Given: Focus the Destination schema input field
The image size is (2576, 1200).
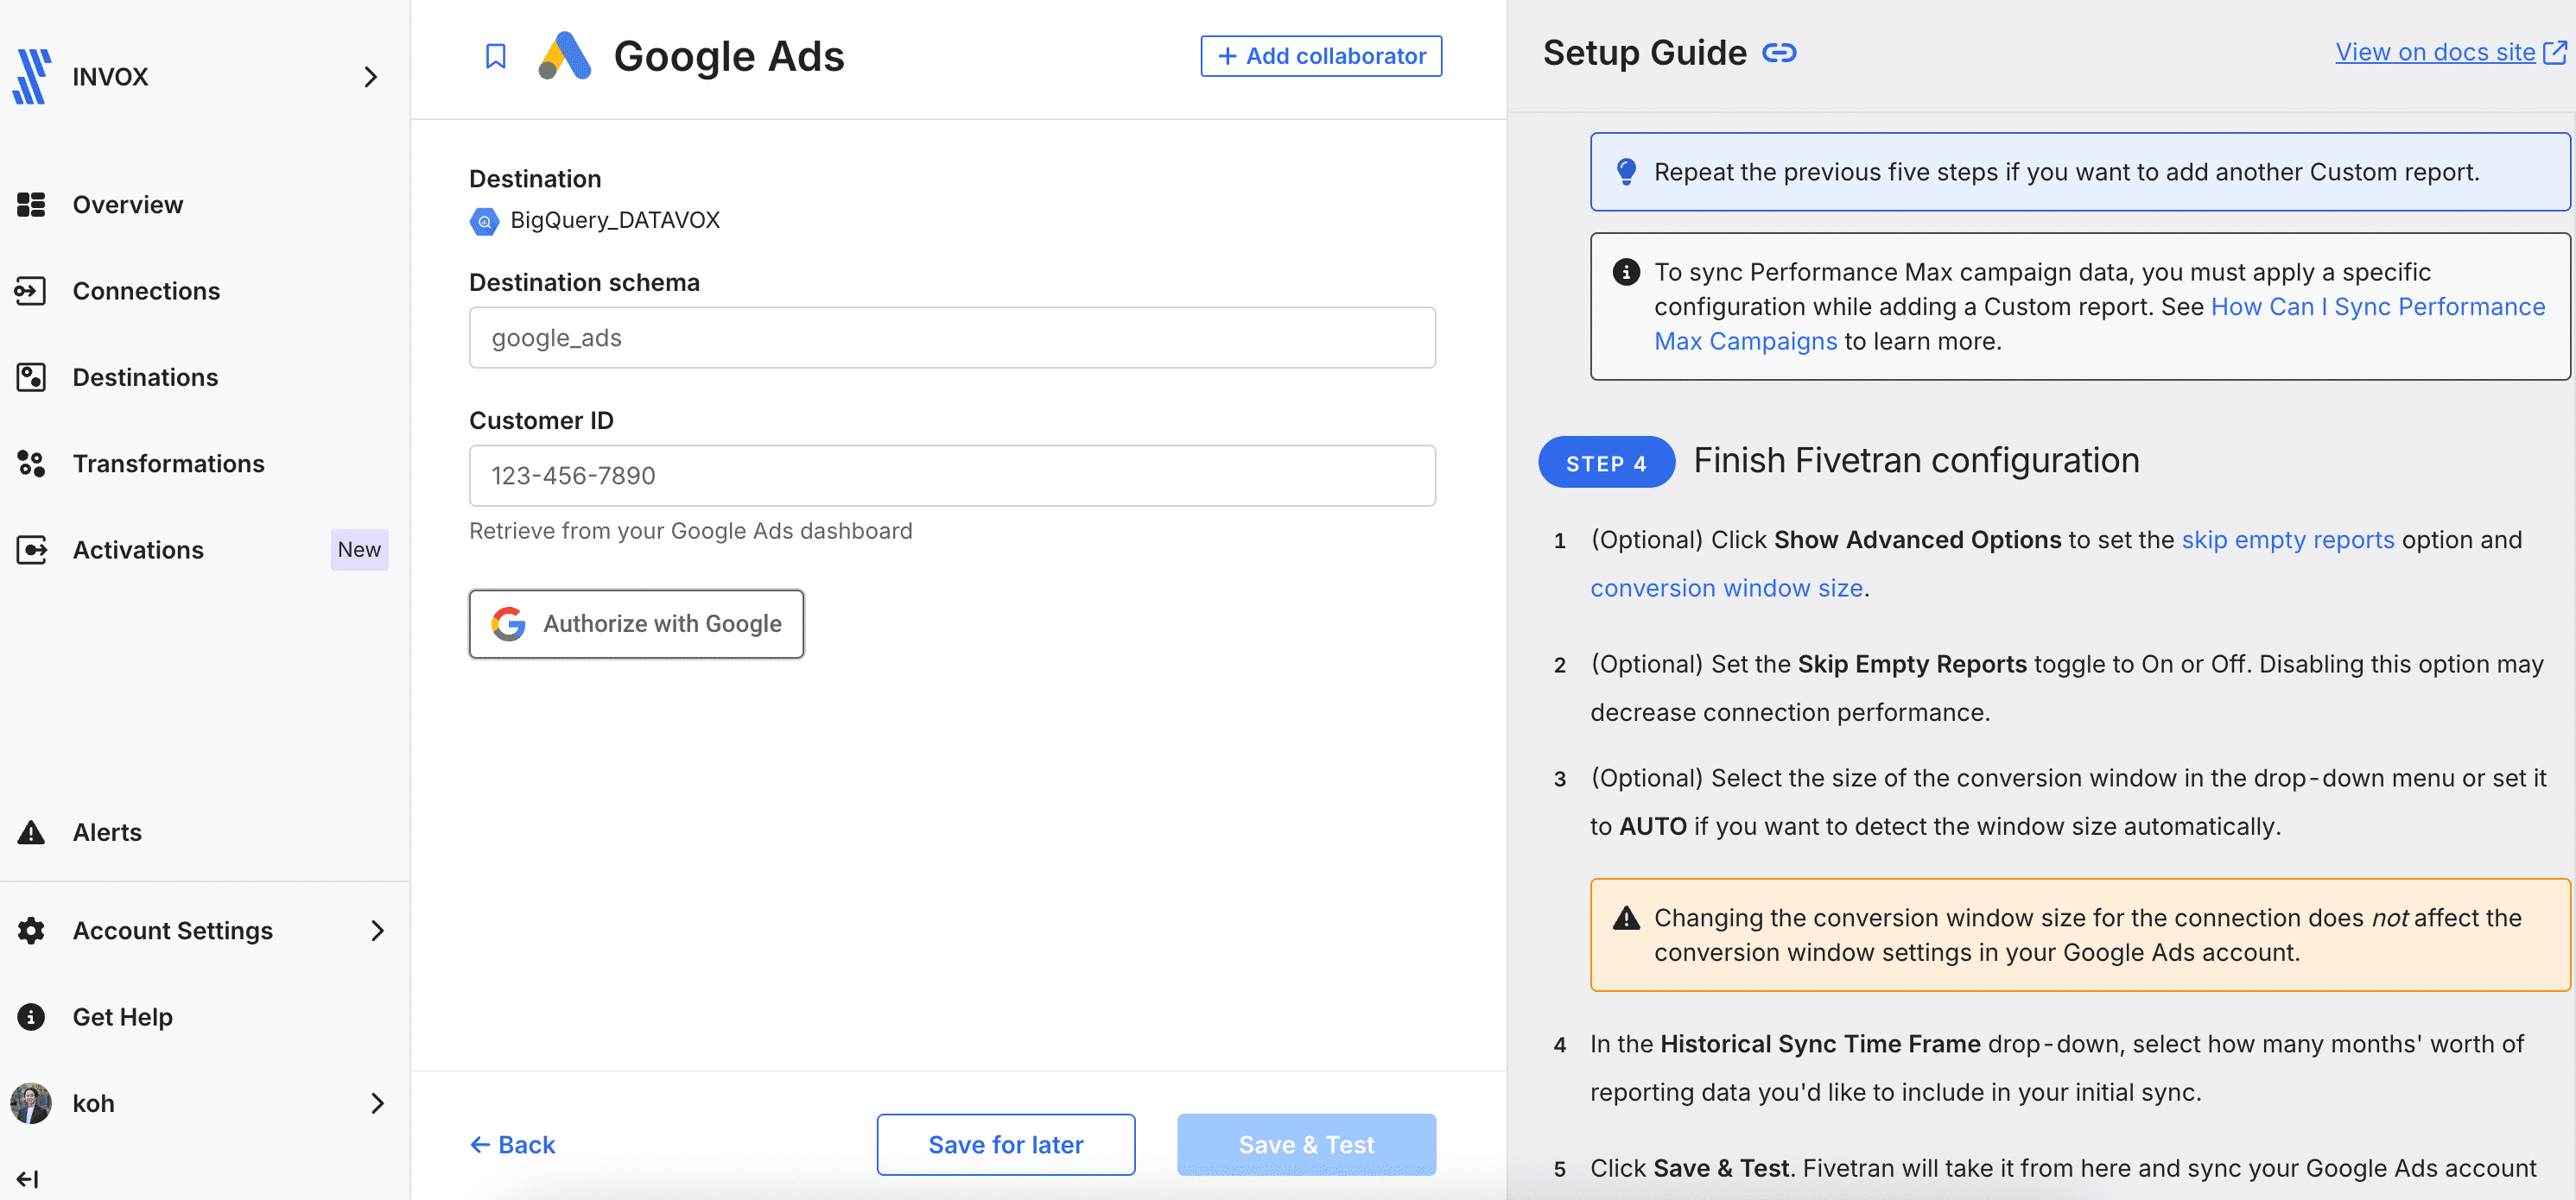Looking at the screenshot, I should tap(952, 338).
